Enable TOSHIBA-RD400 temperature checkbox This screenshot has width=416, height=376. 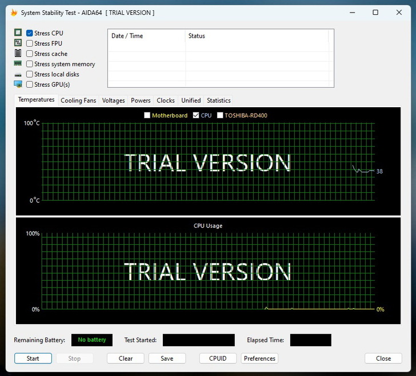220,115
